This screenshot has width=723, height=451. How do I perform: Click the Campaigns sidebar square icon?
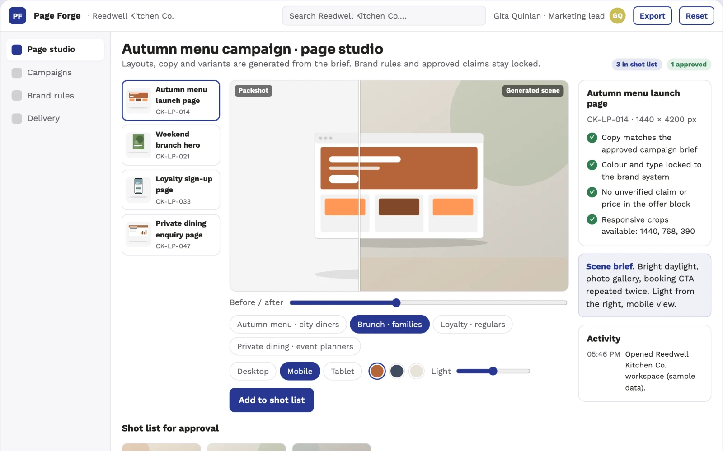tap(17, 73)
